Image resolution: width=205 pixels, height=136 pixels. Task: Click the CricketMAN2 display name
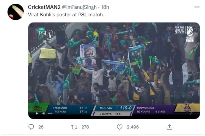tap(44, 7)
